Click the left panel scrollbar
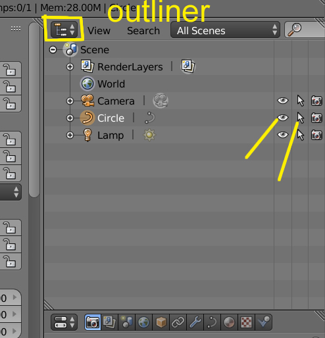 [34, 110]
